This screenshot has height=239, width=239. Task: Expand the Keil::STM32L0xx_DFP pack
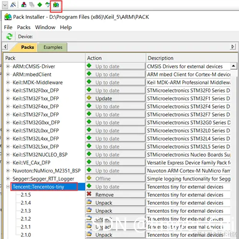(x=8, y=130)
